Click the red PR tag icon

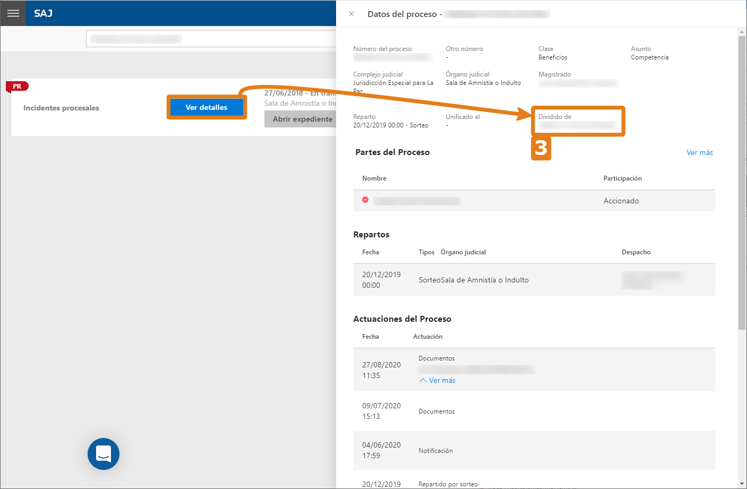pos(17,86)
